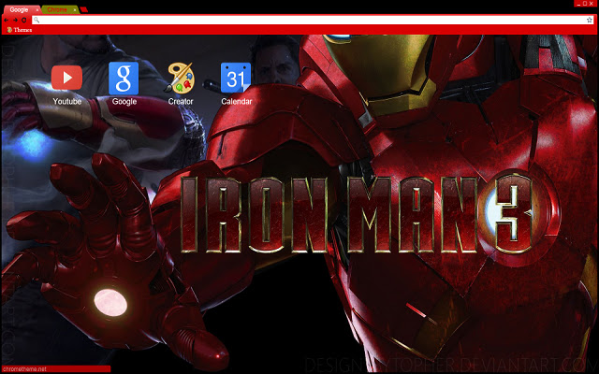Go forward with the forward arrow
Screen dimensions: 599x374
(x=15, y=20)
